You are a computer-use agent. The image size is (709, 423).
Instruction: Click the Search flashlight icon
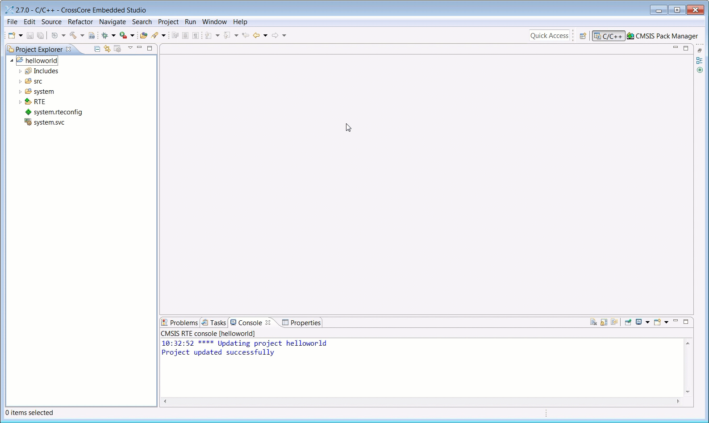pos(155,35)
